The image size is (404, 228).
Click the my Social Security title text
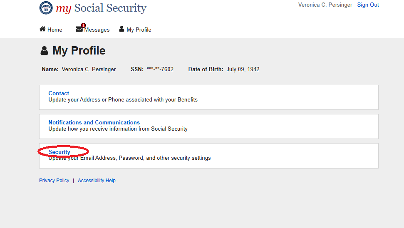101,8
